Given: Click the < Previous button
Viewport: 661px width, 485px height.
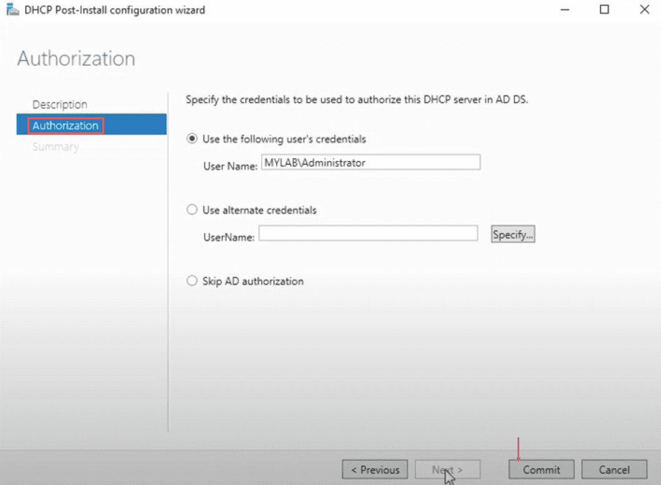Looking at the screenshot, I should click(x=375, y=469).
